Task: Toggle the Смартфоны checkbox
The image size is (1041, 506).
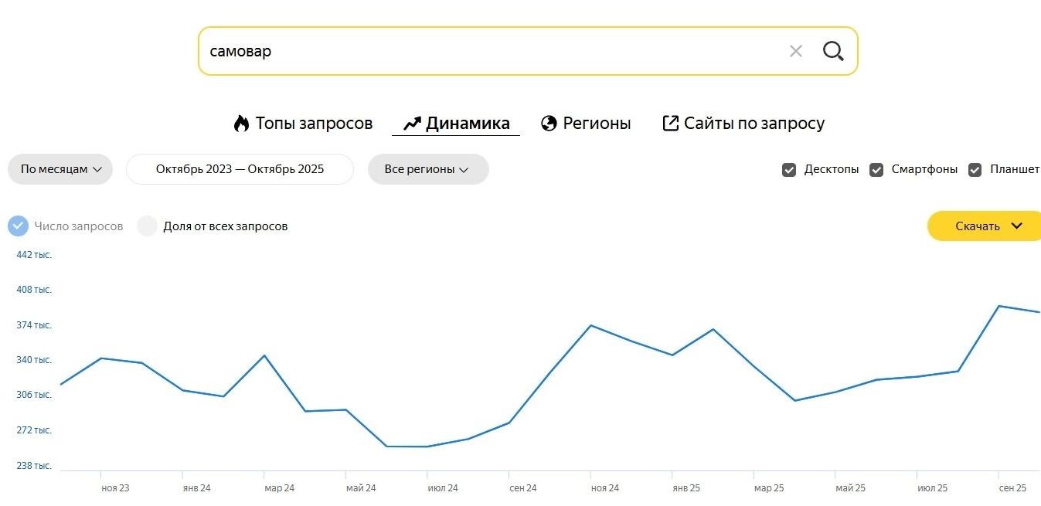Action: coord(876,170)
